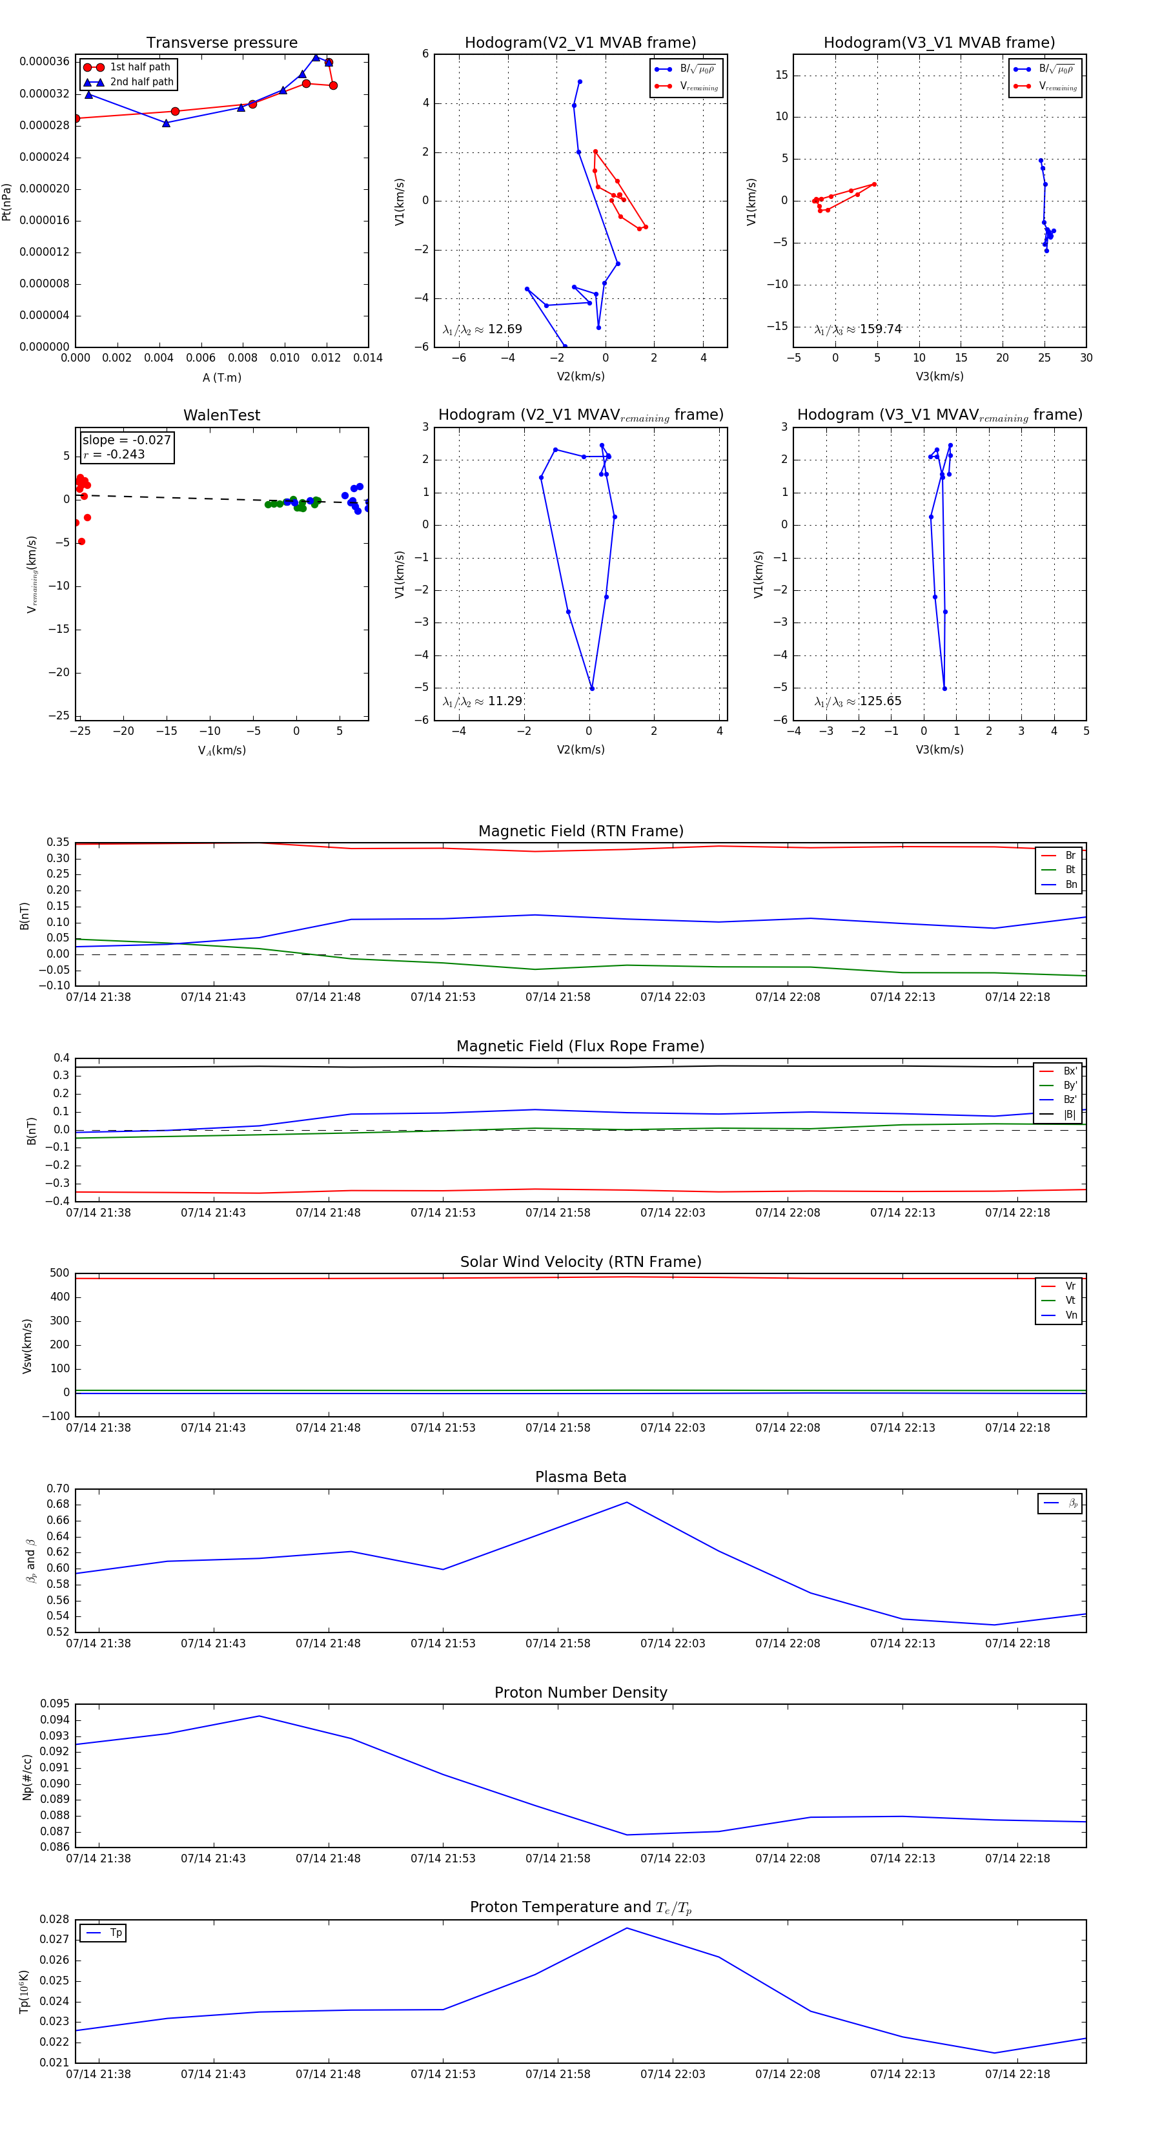Click the 'Tp(10^6K)' y-axis label
Image resolution: width=1162 pixels, height=2131 pixels.
click(x=25, y=1992)
